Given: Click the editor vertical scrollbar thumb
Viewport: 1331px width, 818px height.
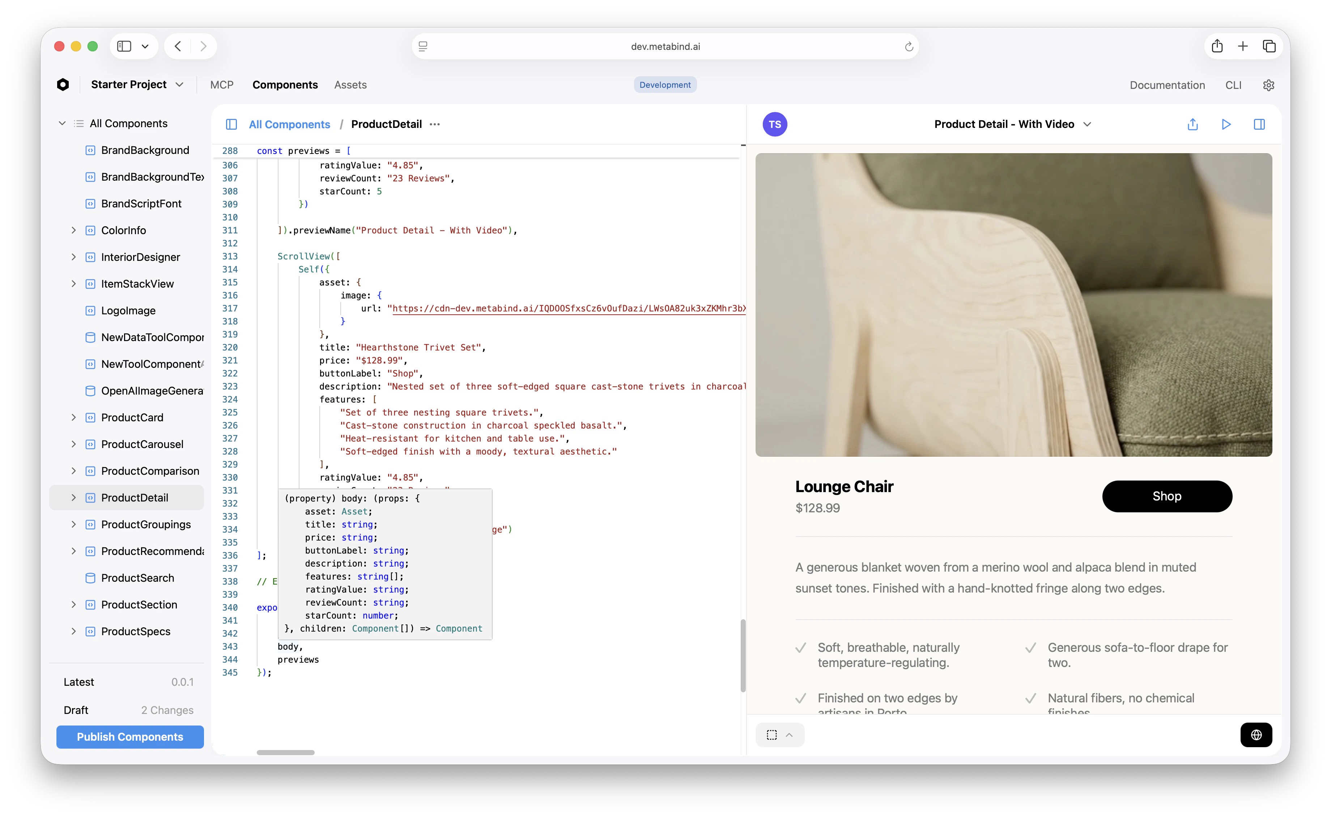Looking at the screenshot, I should 743,655.
